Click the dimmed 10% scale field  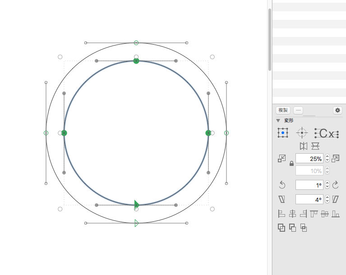coord(309,170)
